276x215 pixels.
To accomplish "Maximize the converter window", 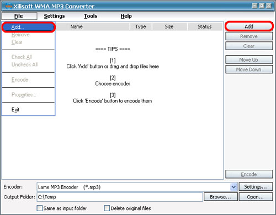I will pos(262,6).
